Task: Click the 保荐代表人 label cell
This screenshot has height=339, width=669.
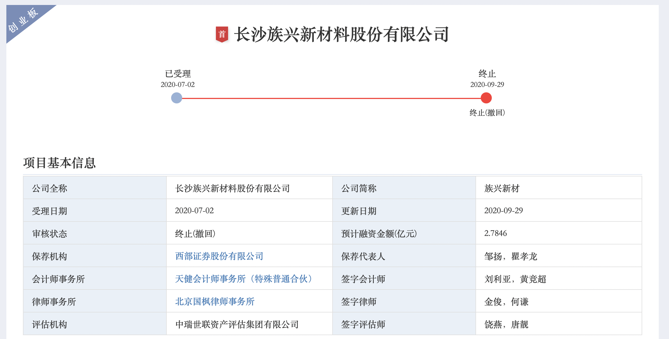Action: [404, 255]
